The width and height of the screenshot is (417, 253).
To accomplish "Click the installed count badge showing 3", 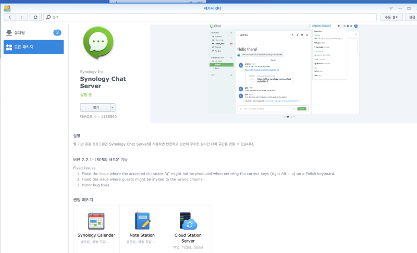I will point(57,32).
